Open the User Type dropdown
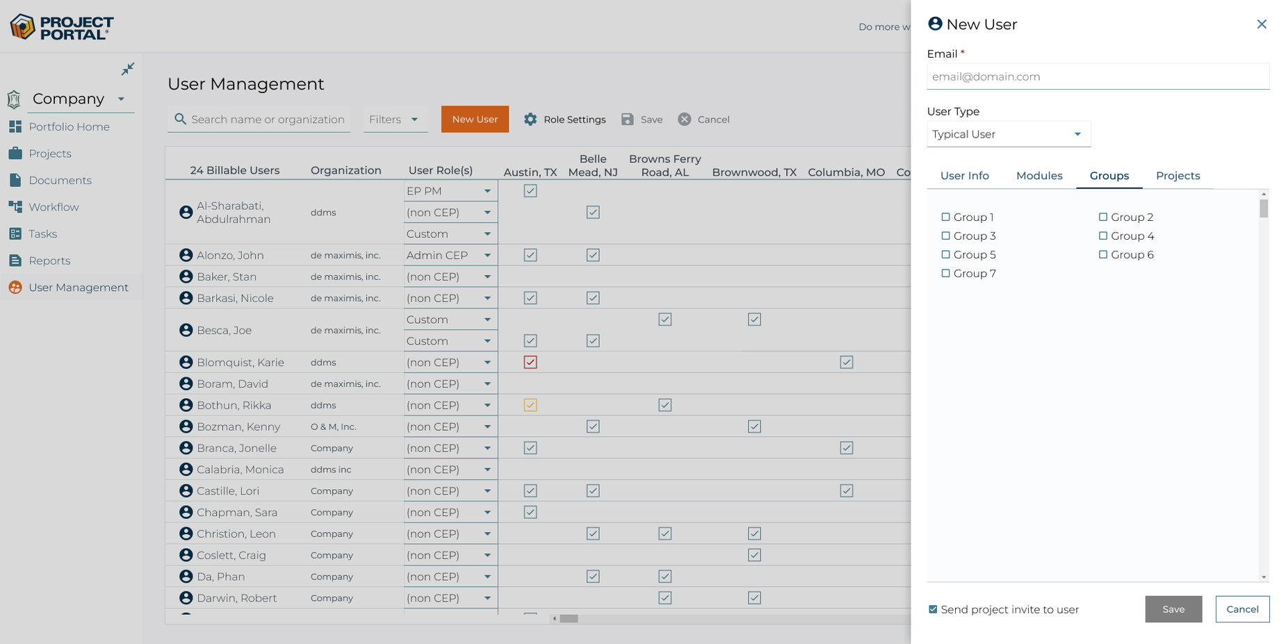The image size is (1286, 644). click(x=1009, y=134)
